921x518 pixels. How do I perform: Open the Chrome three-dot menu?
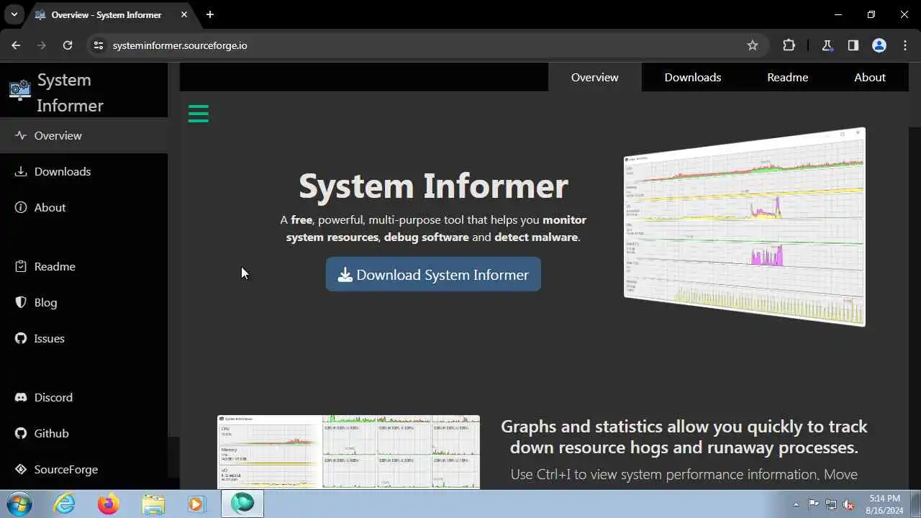[x=905, y=45]
